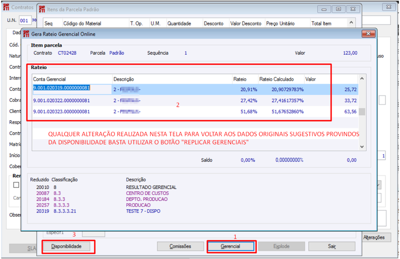Click the Gera Rateio Gerencial title icon
The width and height of the screenshot is (400, 259).
coord(26,34)
